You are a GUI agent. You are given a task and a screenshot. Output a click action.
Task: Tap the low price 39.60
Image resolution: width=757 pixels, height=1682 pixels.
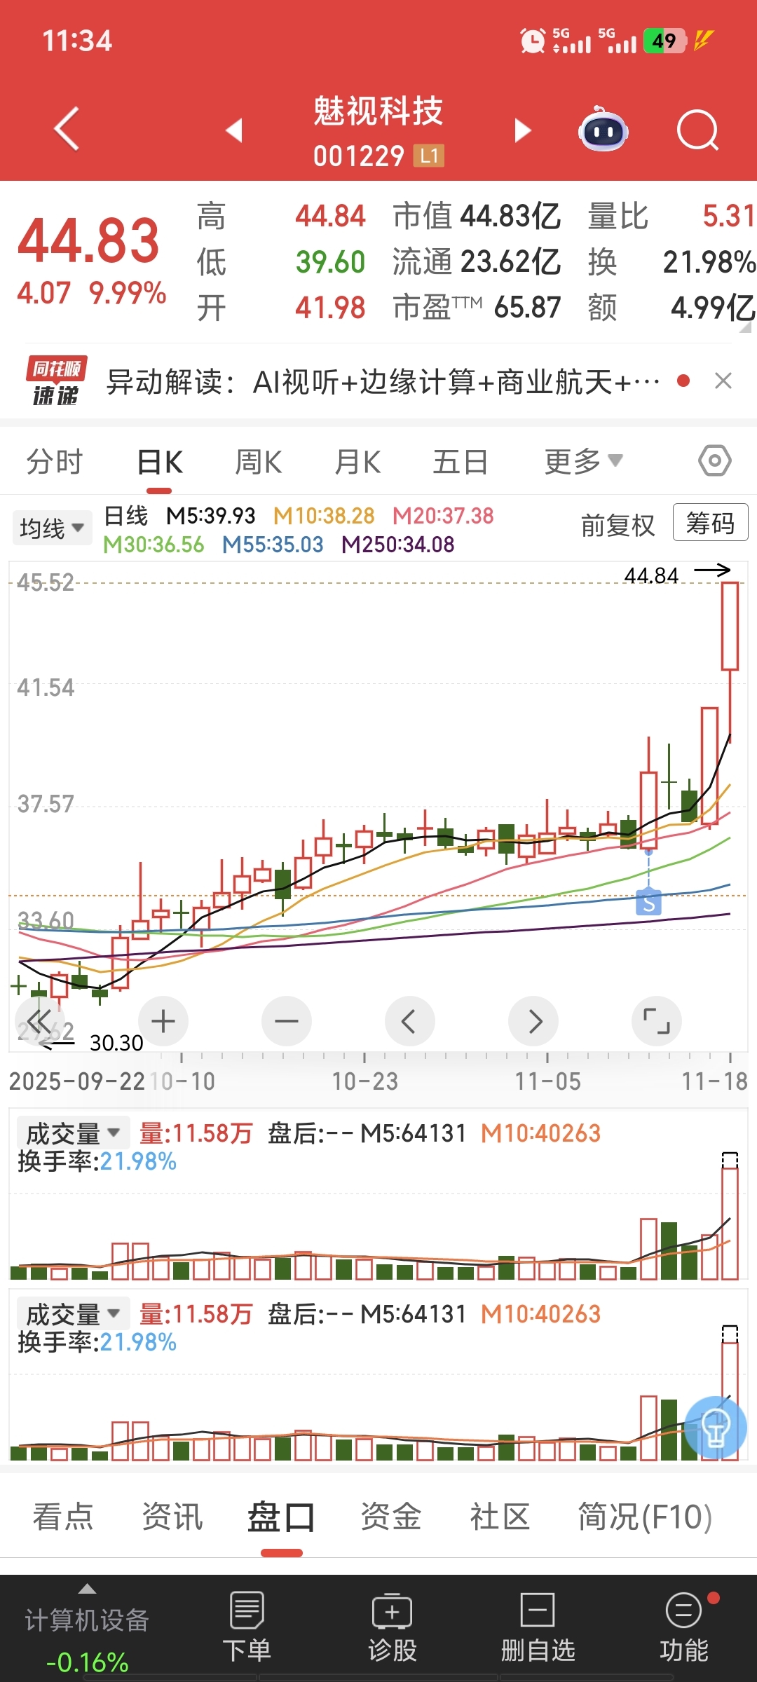point(330,261)
